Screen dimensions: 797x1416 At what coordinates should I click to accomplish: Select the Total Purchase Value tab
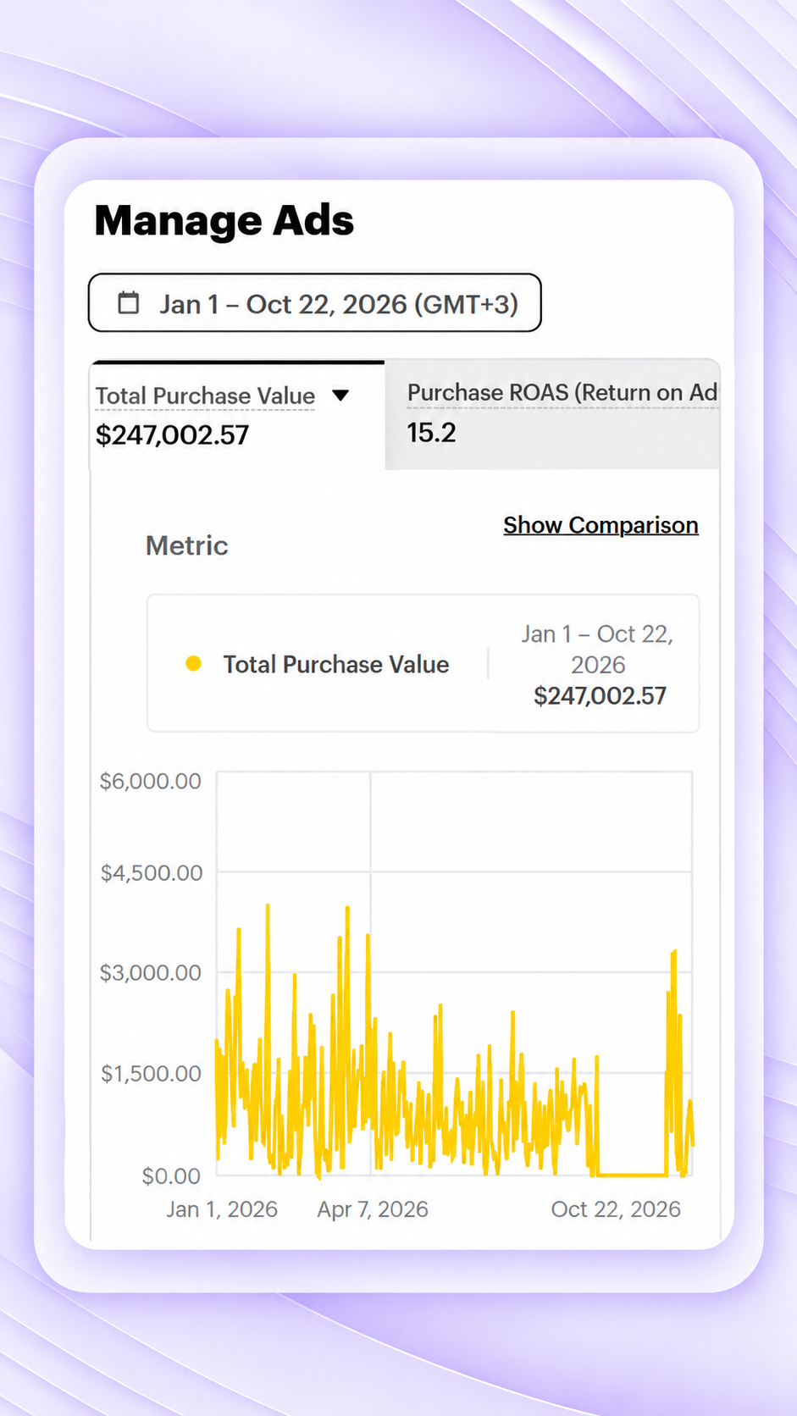click(237, 415)
